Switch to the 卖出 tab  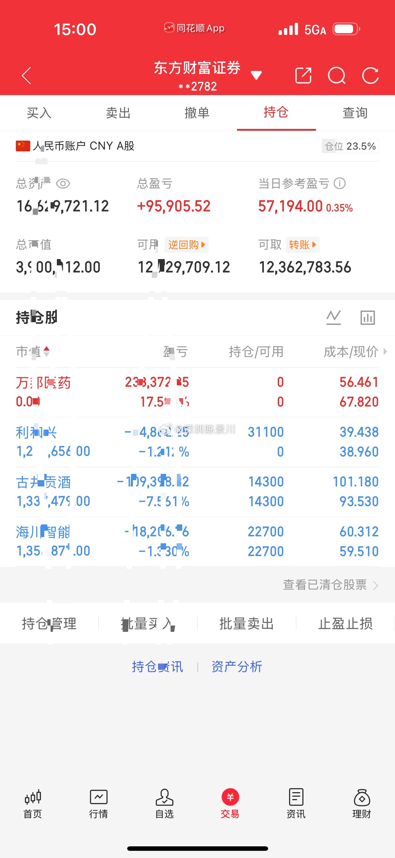click(118, 113)
